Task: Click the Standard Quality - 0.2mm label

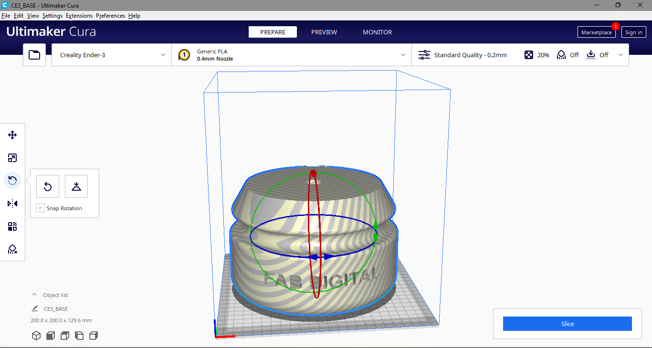Action: [471, 55]
